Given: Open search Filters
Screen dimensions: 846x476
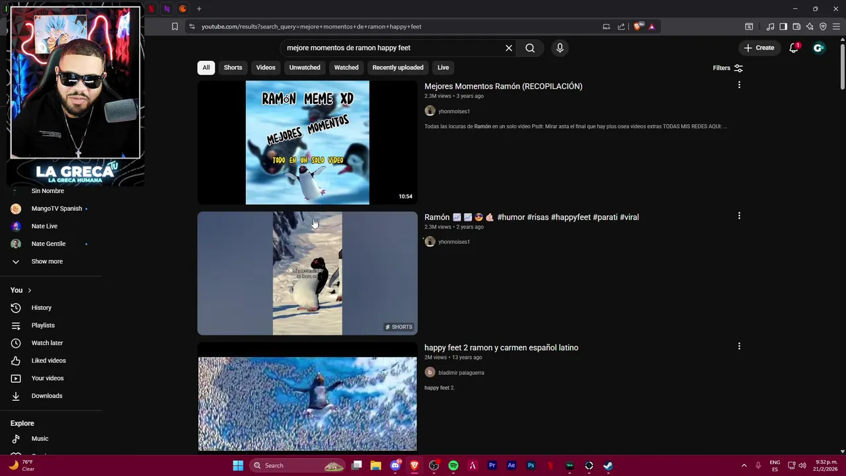Looking at the screenshot, I should click(x=728, y=68).
